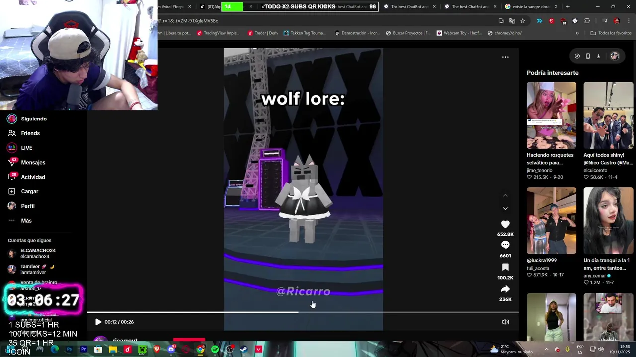Share the video with the arrow icon
The width and height of the screenshot is (636, 357).
coord(505,289)
